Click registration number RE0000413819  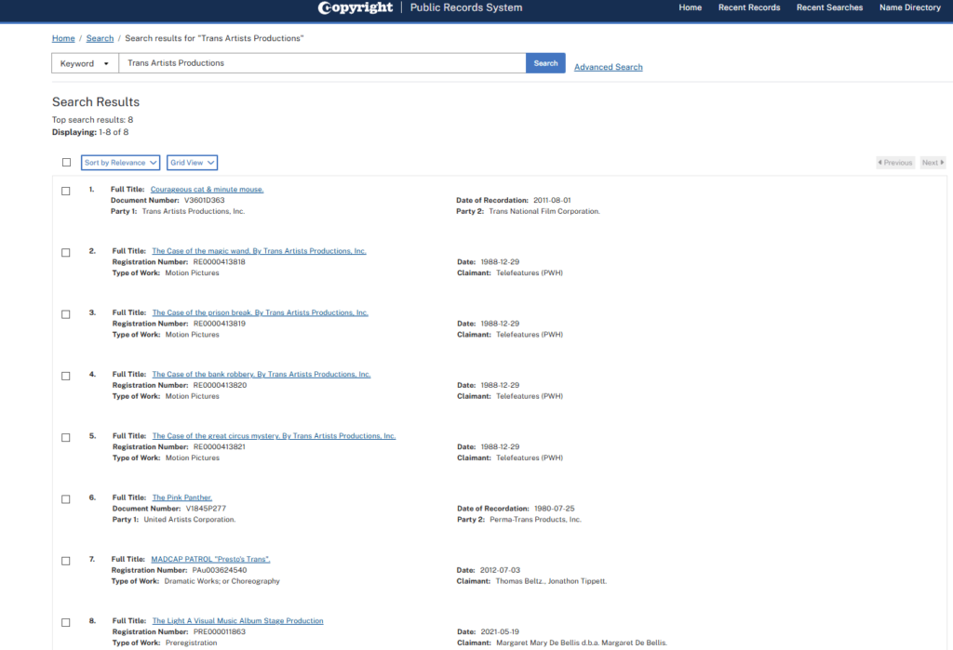coord(220,324)
